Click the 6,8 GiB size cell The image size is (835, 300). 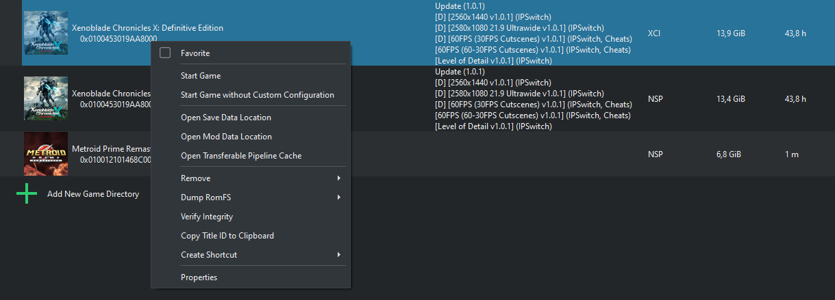click(x=729, y=154)
